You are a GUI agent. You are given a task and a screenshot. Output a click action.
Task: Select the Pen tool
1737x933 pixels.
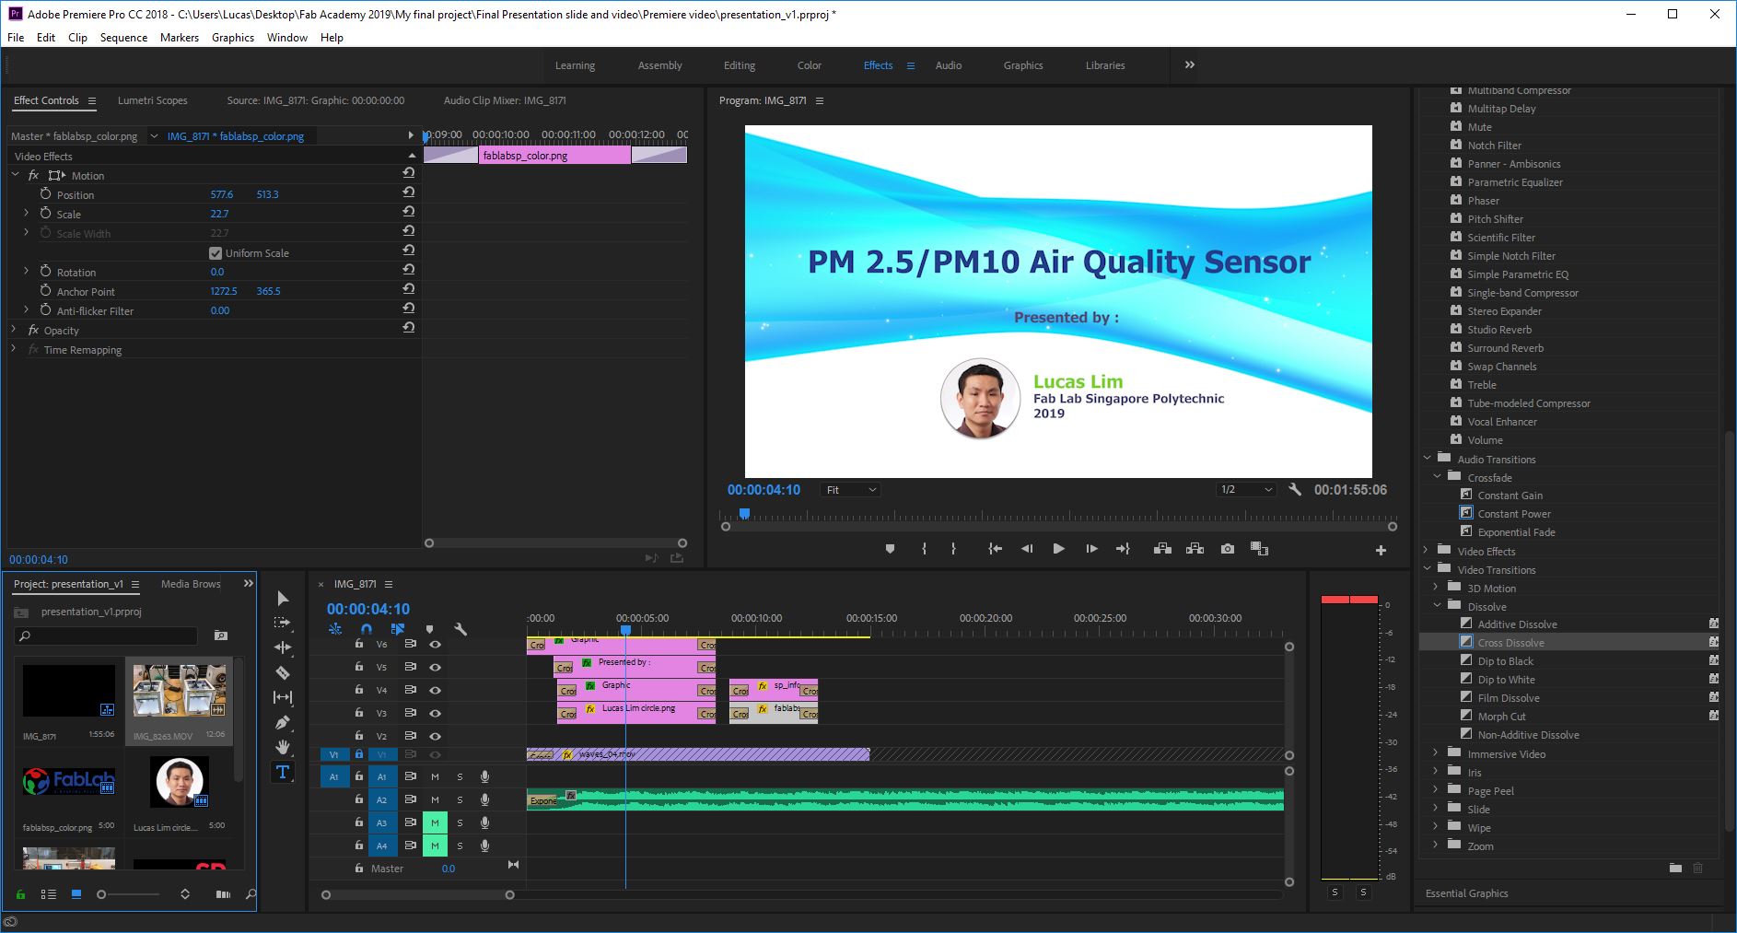pos(283,722)
